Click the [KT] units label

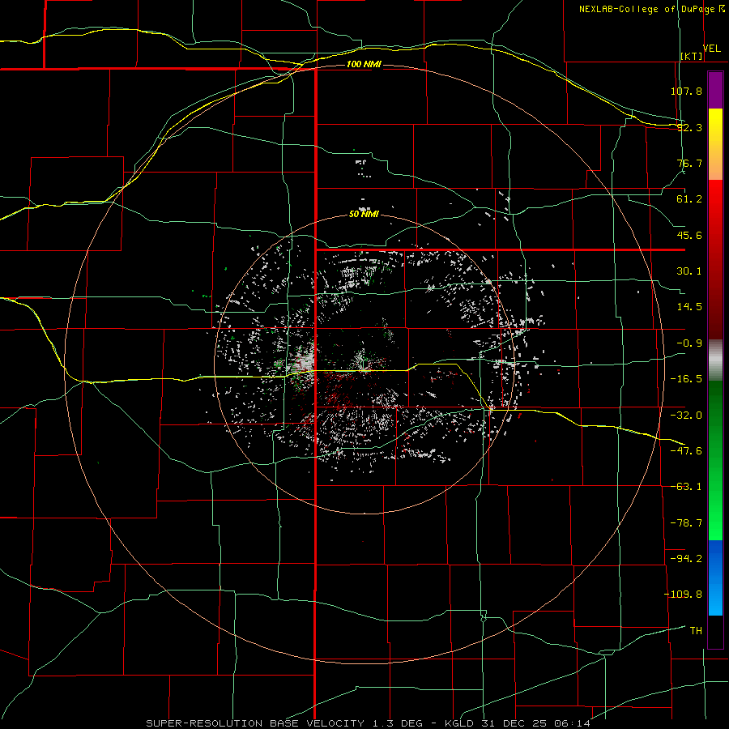click(x=692, y=56)
